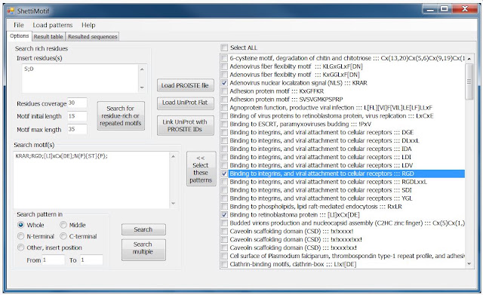Click Insert residues box scroll up arrow
Viewport: 483px width, 295px height.
point(142,69)
